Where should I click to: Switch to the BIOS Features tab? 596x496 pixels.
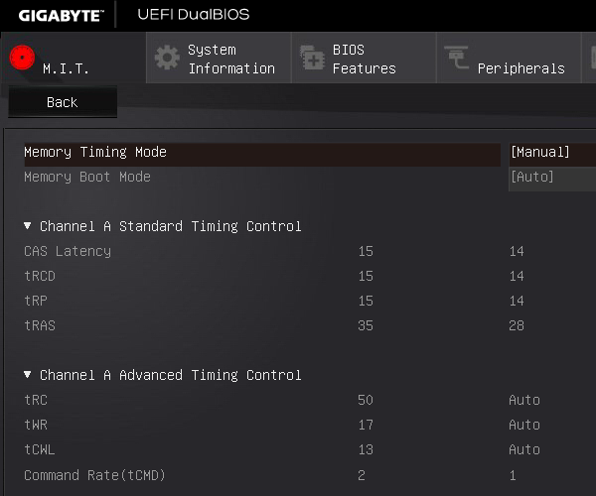tap(364, 58)
